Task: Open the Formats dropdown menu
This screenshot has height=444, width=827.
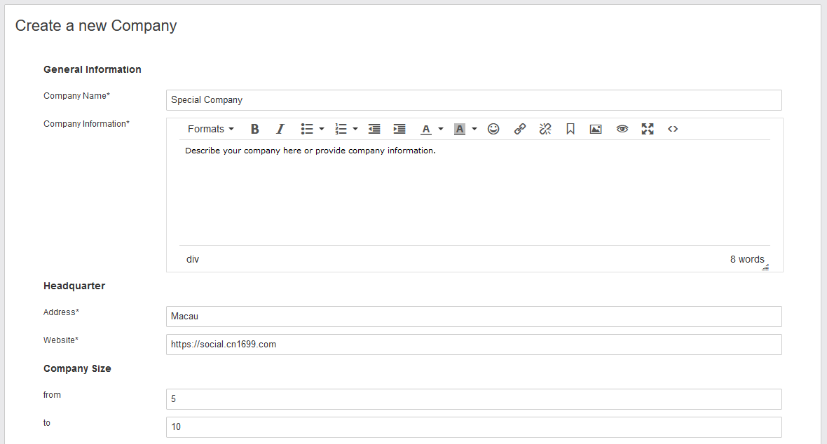Action: (x=210, y=129)
